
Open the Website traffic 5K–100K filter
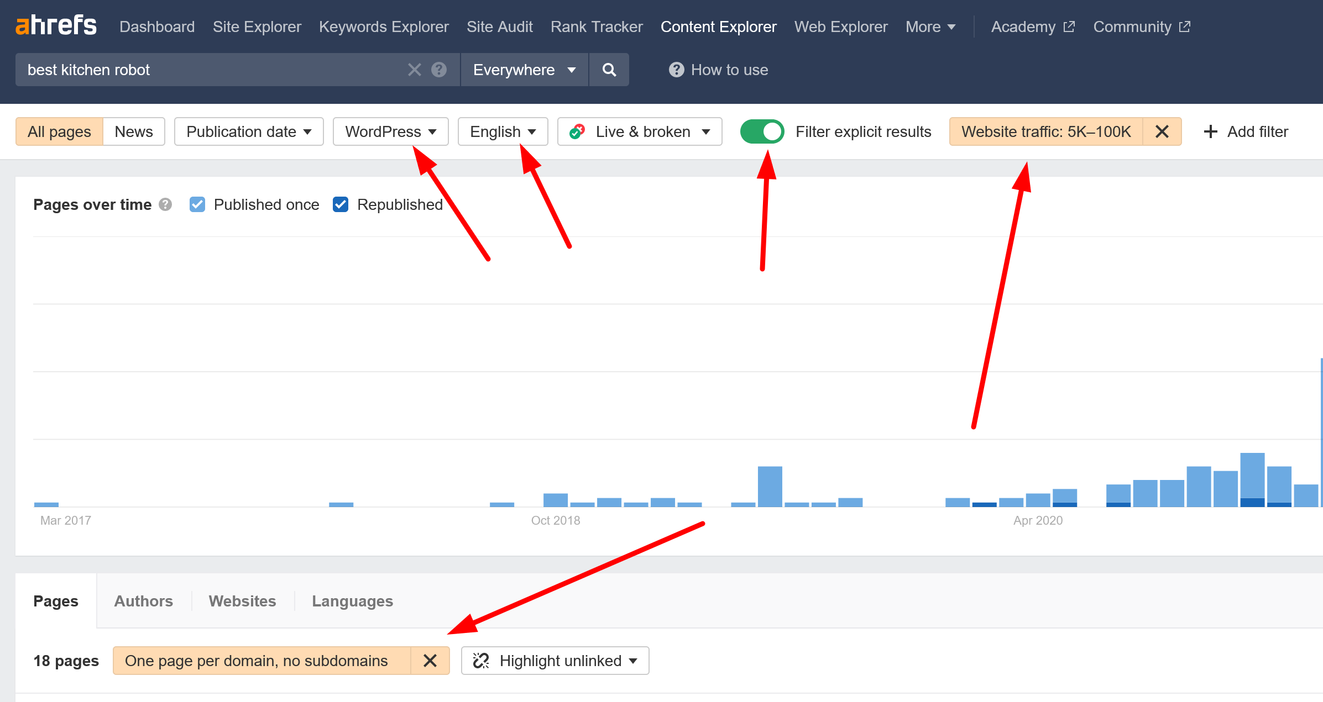coord(1046,131)
